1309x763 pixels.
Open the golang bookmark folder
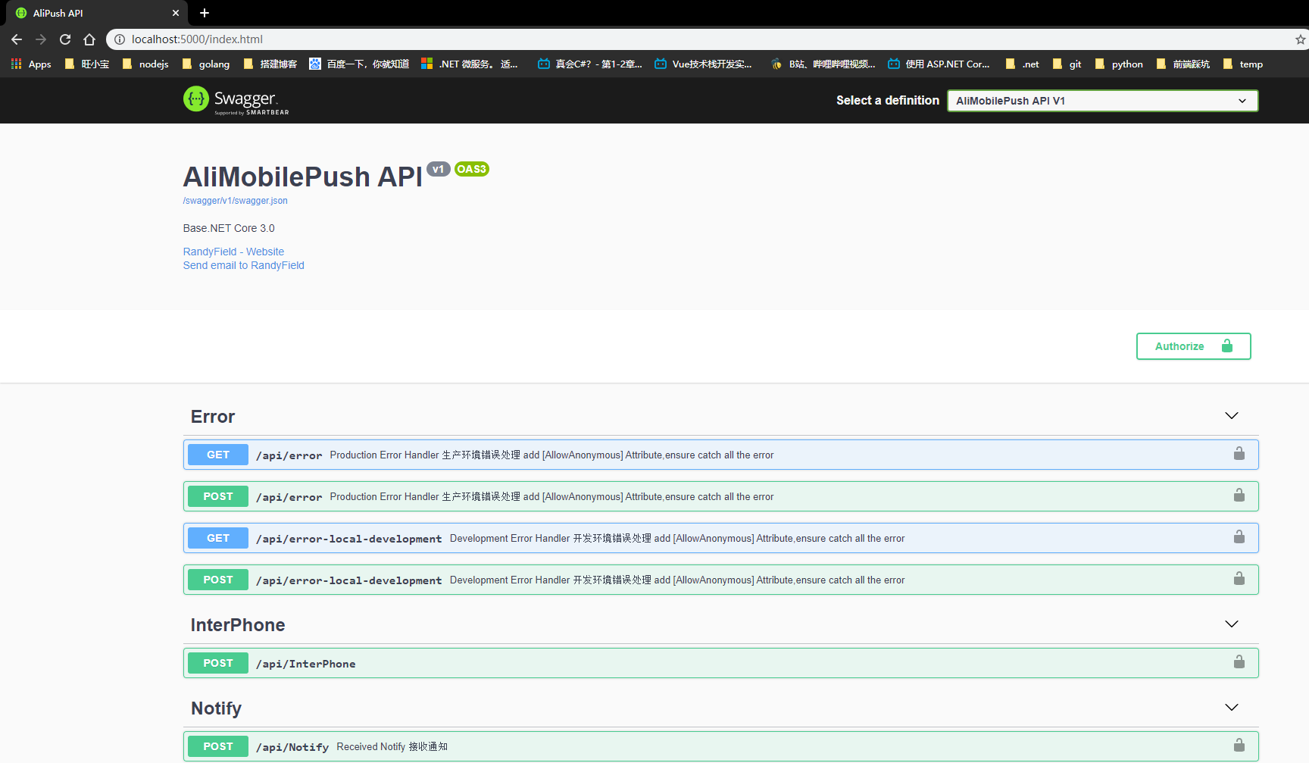(206, 64)
